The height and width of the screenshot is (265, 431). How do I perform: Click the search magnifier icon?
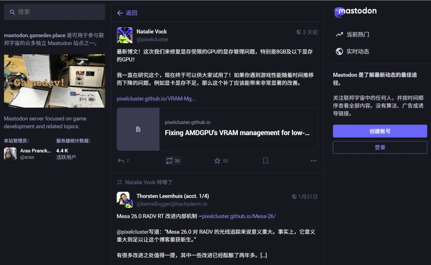pyautogui.click(x=12, y=12)
